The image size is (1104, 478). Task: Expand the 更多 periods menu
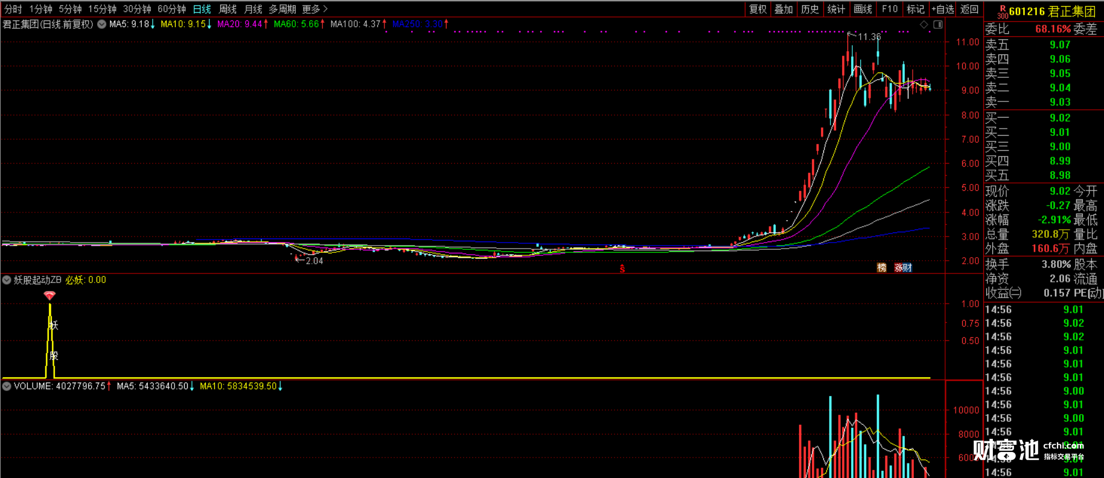pos(314,9)
